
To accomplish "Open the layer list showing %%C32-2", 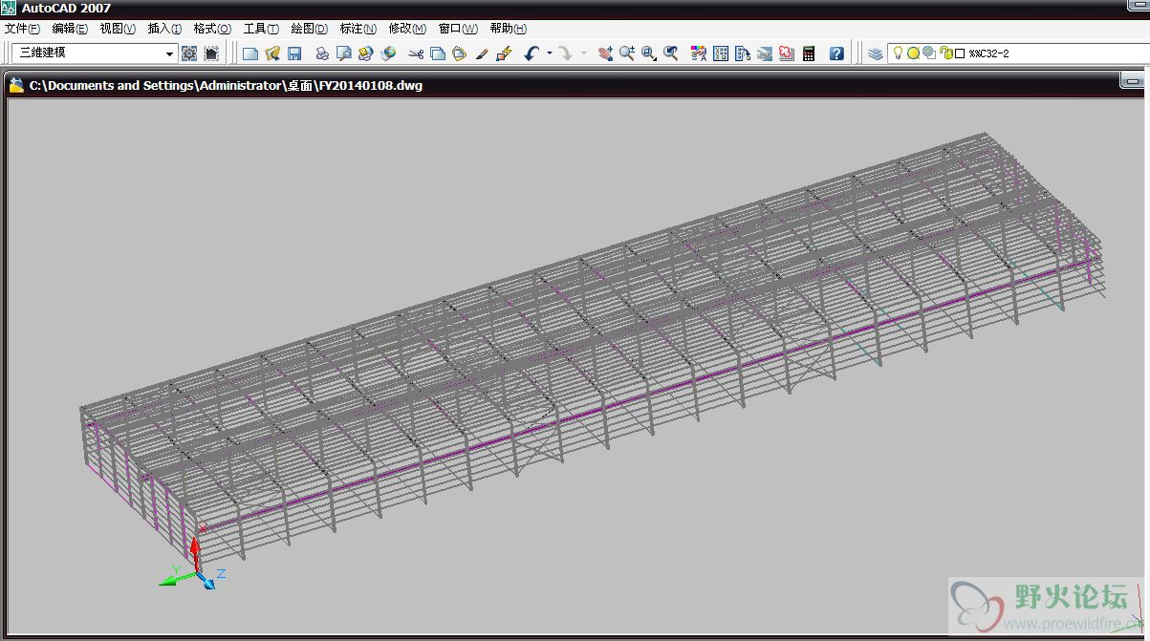I will coord(1018,53).
